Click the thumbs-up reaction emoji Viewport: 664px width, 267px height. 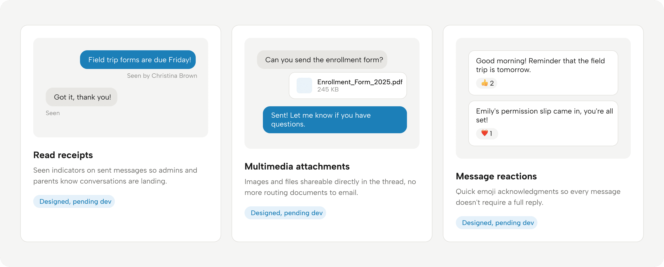[484, 83]
